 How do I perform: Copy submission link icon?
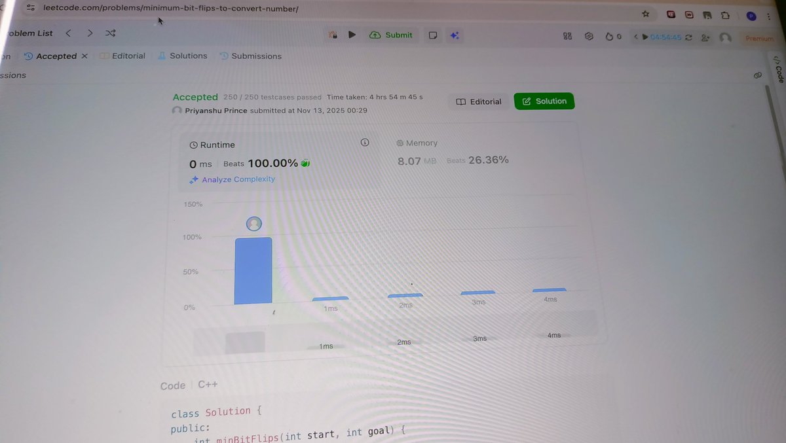pos(758,75)
